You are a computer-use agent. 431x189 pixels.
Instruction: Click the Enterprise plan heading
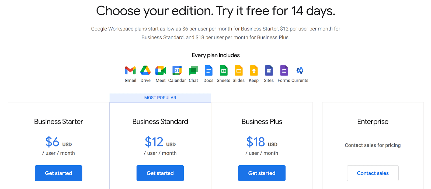[x=373, y=122]
